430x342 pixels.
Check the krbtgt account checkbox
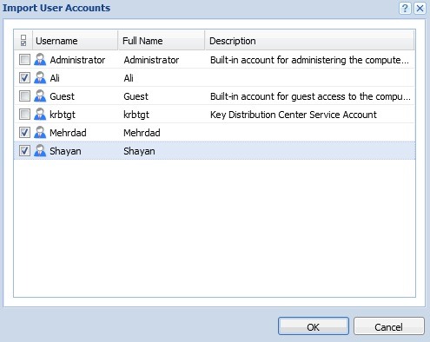tap(24, 115)
